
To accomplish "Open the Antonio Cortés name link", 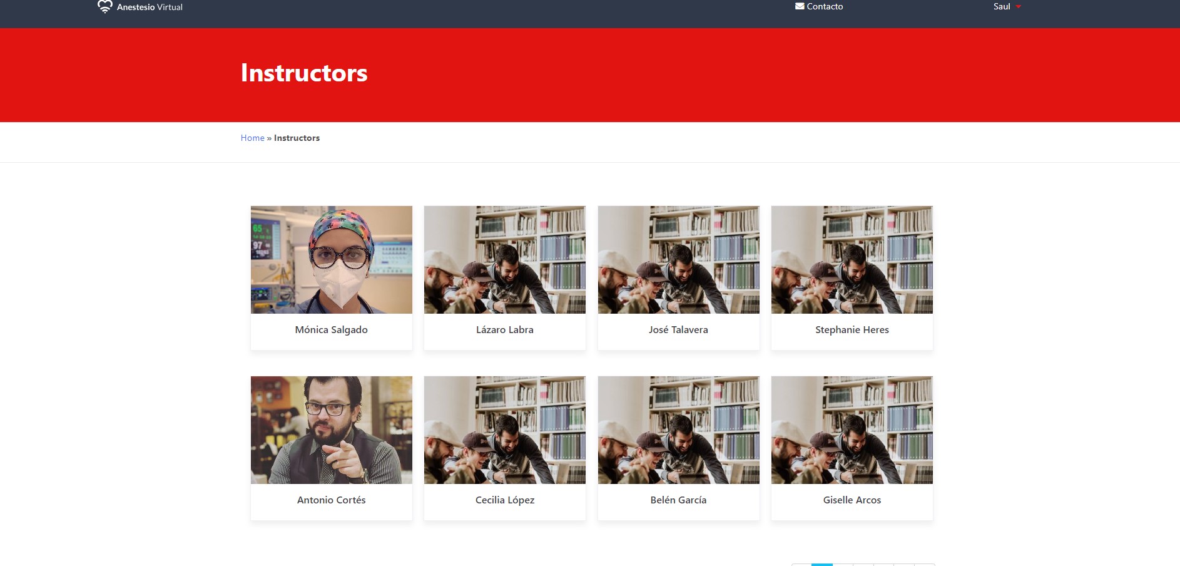I will coord(331,500).
